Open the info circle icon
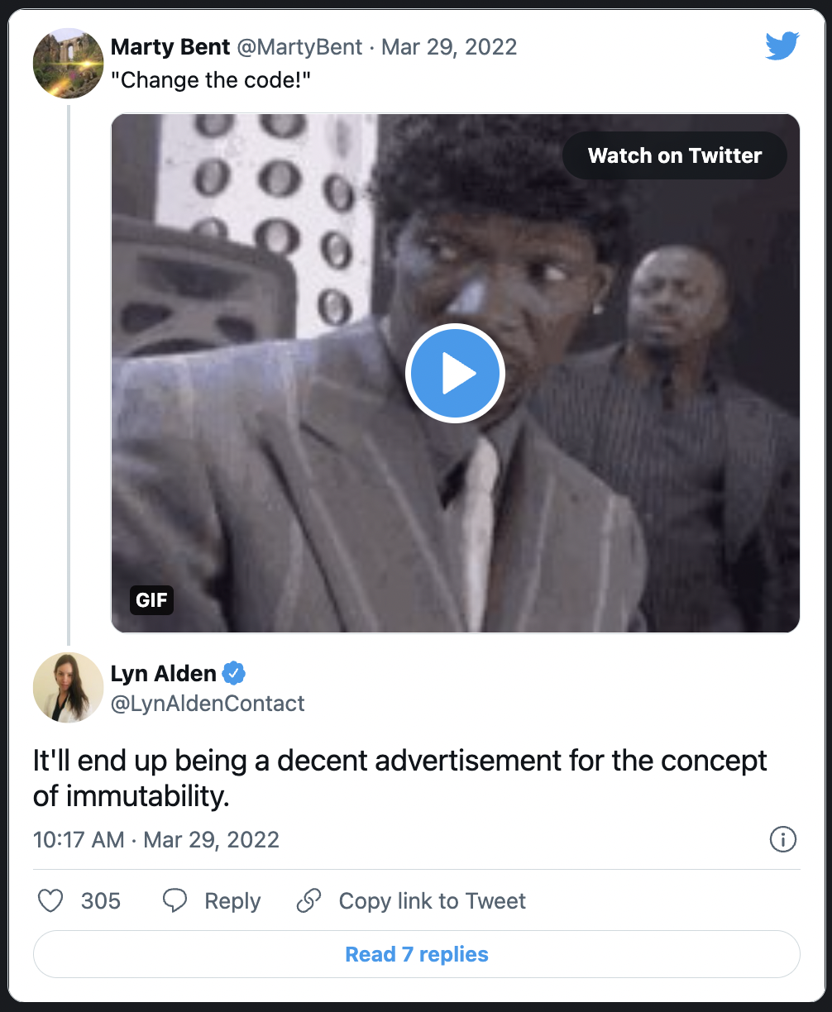 point(782,840)
